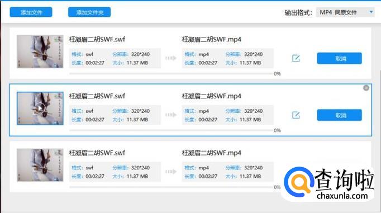This screenshot has height=213, width=381.
Task: Edit output settings for the first file
Action: pyautogui.click(x=296, y=58)
